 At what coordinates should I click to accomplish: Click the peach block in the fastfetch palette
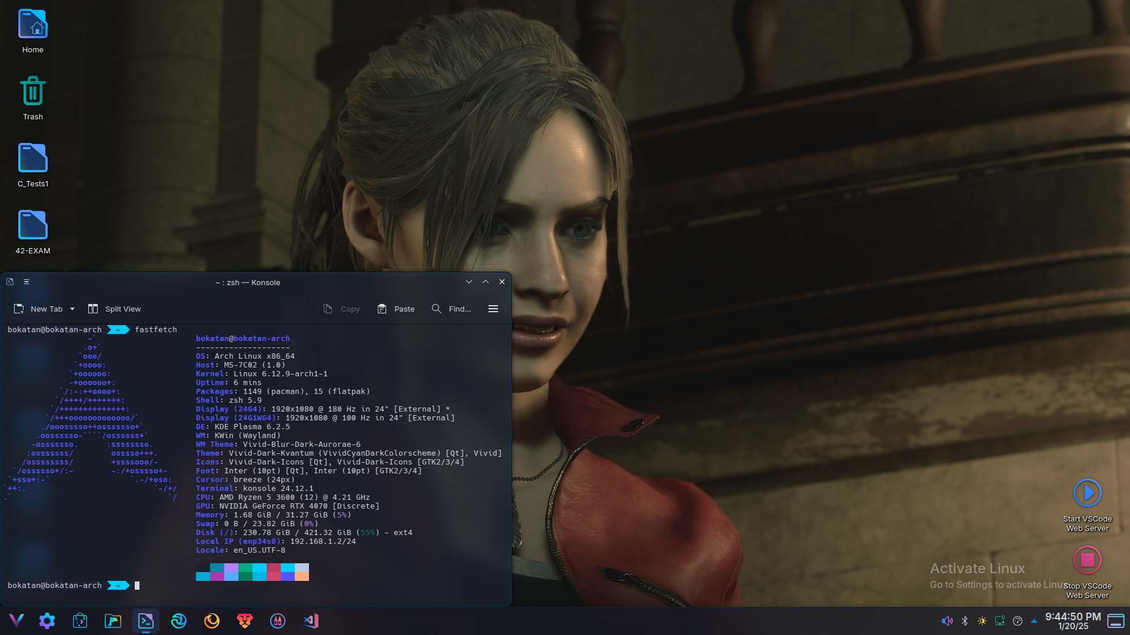tap(302, 576)
